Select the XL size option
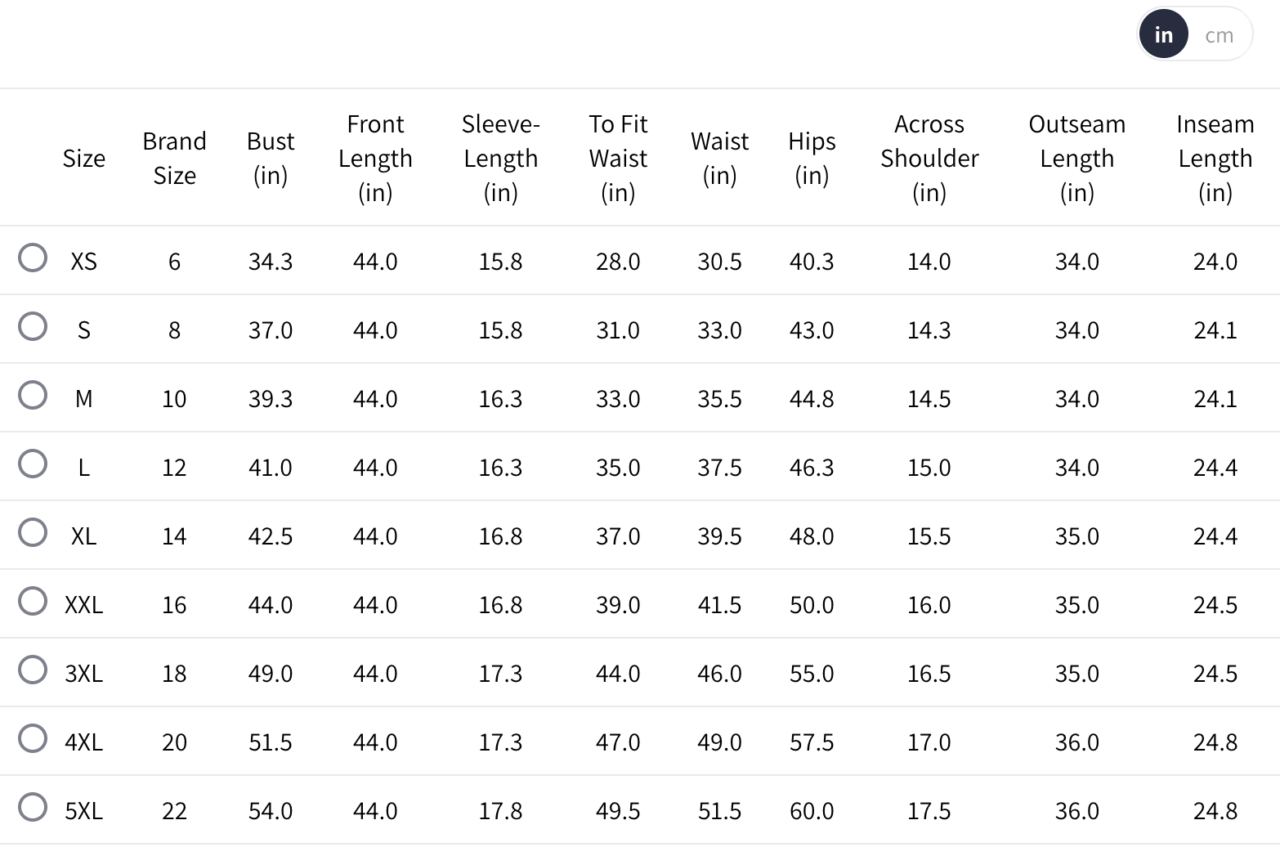 click(33, 533)
